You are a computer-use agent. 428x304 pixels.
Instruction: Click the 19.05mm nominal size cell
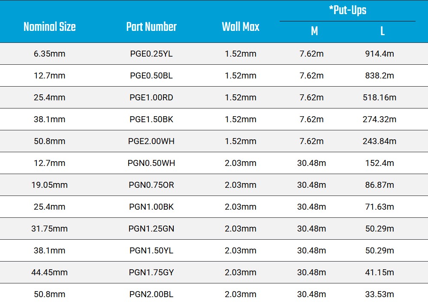[49, 185]
